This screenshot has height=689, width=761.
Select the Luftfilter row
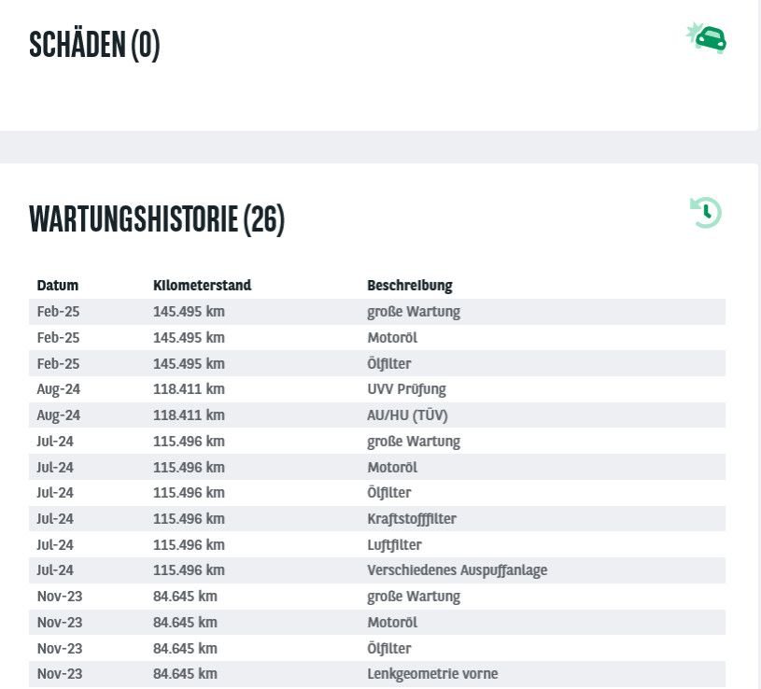[x=377, y=544]
